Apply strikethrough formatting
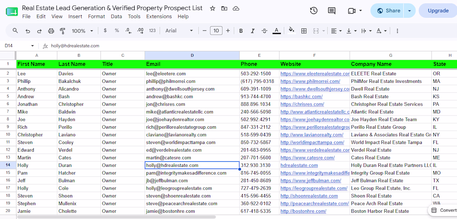The width and height of the screenshot is (457, 219). (264, 31)
